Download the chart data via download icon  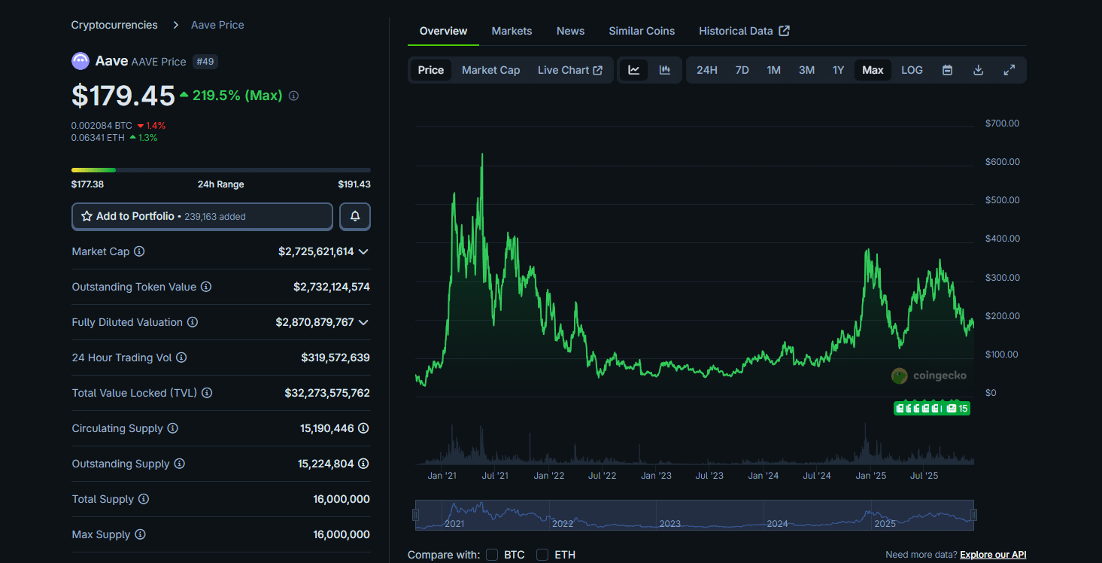tap(978, 69)
